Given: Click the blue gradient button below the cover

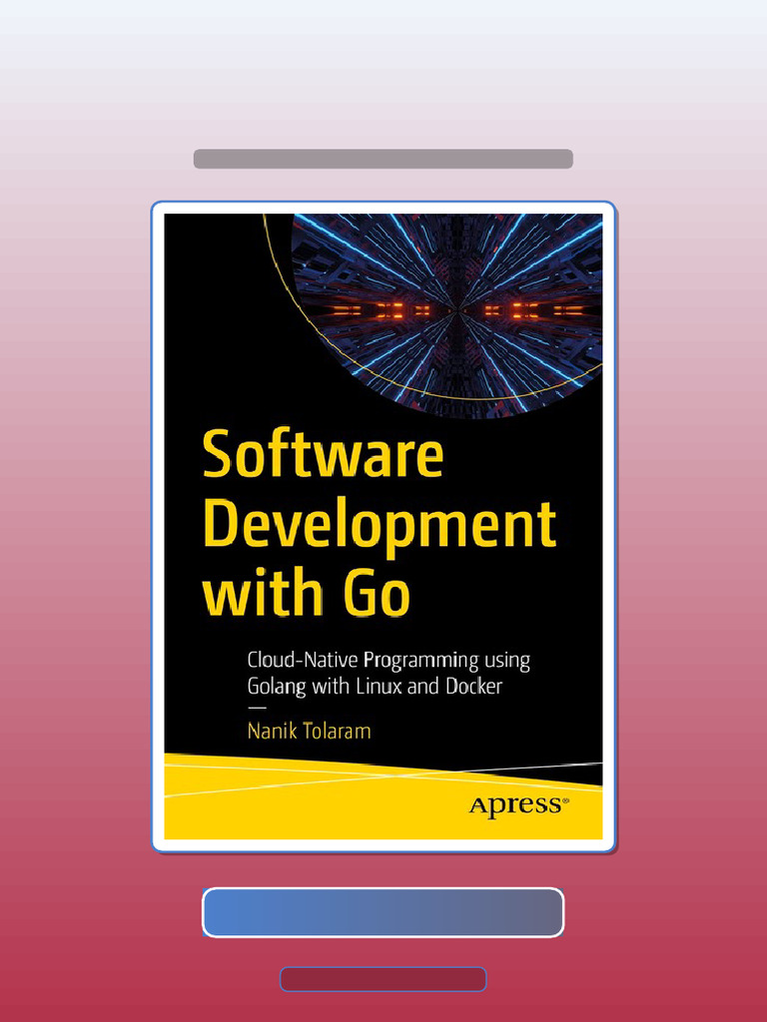Looking at the screenshot, I should click(383, 912).
